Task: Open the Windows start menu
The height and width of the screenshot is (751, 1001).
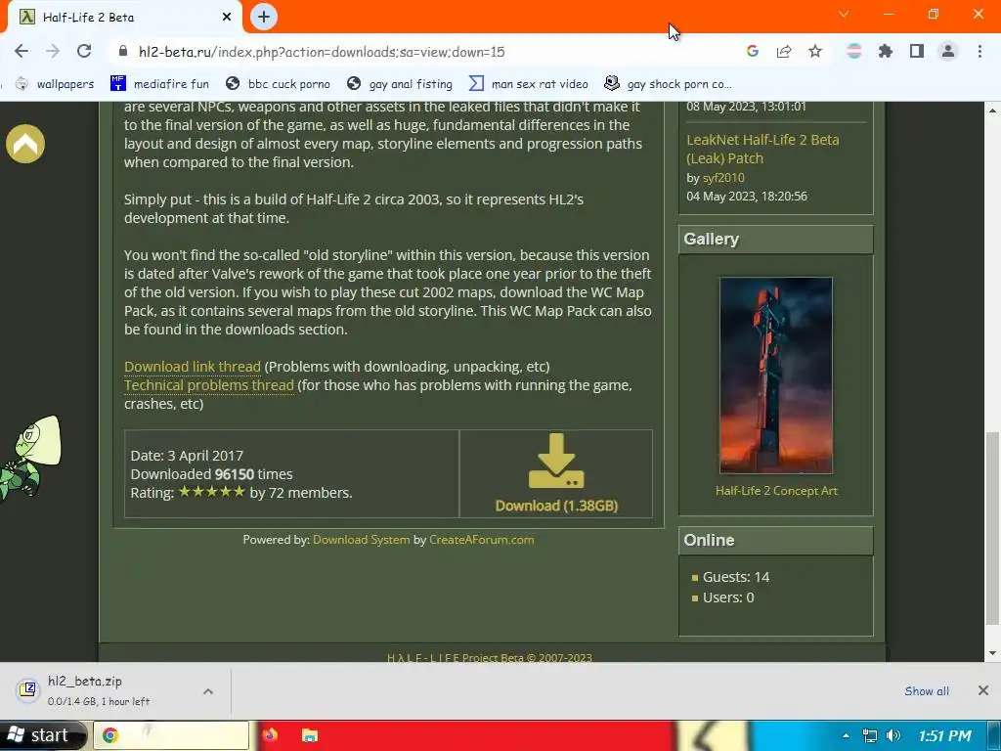Action: tap(42, 735)
